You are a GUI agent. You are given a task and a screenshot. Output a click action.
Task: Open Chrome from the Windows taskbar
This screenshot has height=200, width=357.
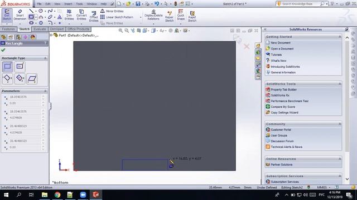[57, 195]
